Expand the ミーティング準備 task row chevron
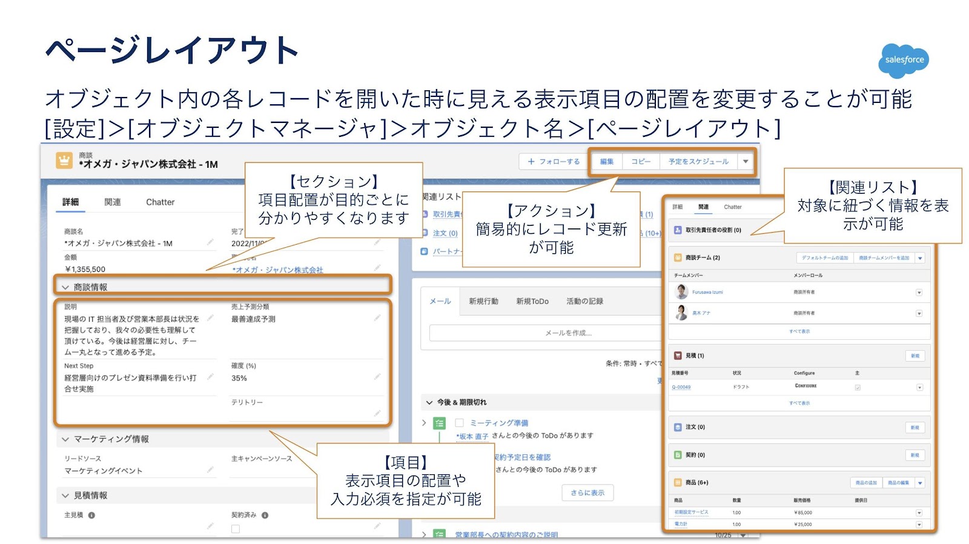The image size is (969, 544). coord(424,423)
